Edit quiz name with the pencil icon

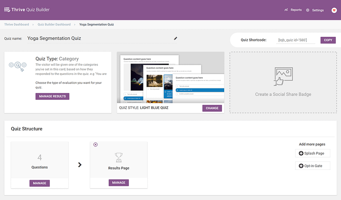(175, 39)
